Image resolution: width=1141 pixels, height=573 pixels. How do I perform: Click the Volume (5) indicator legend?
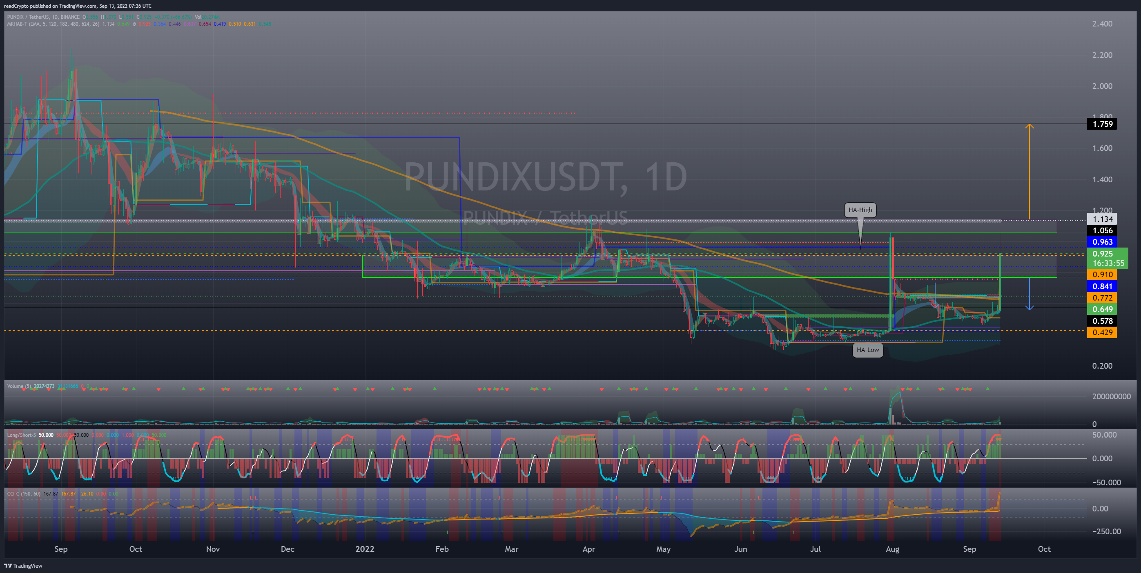(x=19, y=386)
